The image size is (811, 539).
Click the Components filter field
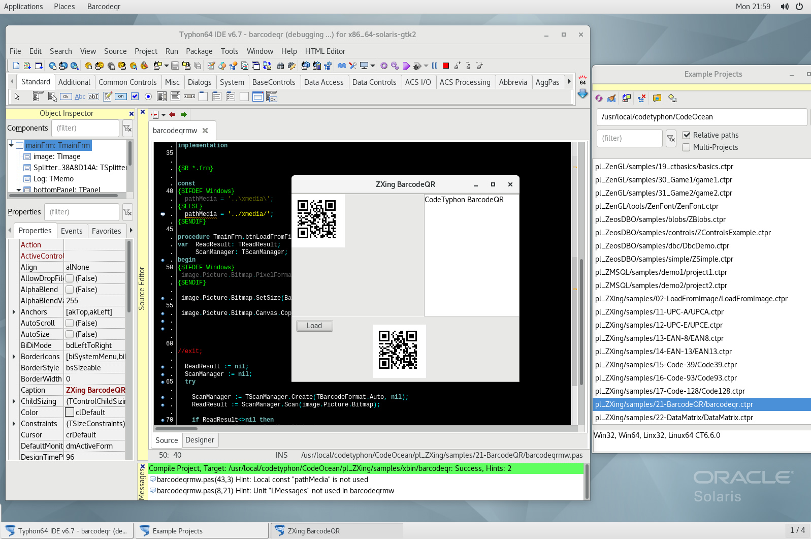pyautogui.click(x=86, y=128)
